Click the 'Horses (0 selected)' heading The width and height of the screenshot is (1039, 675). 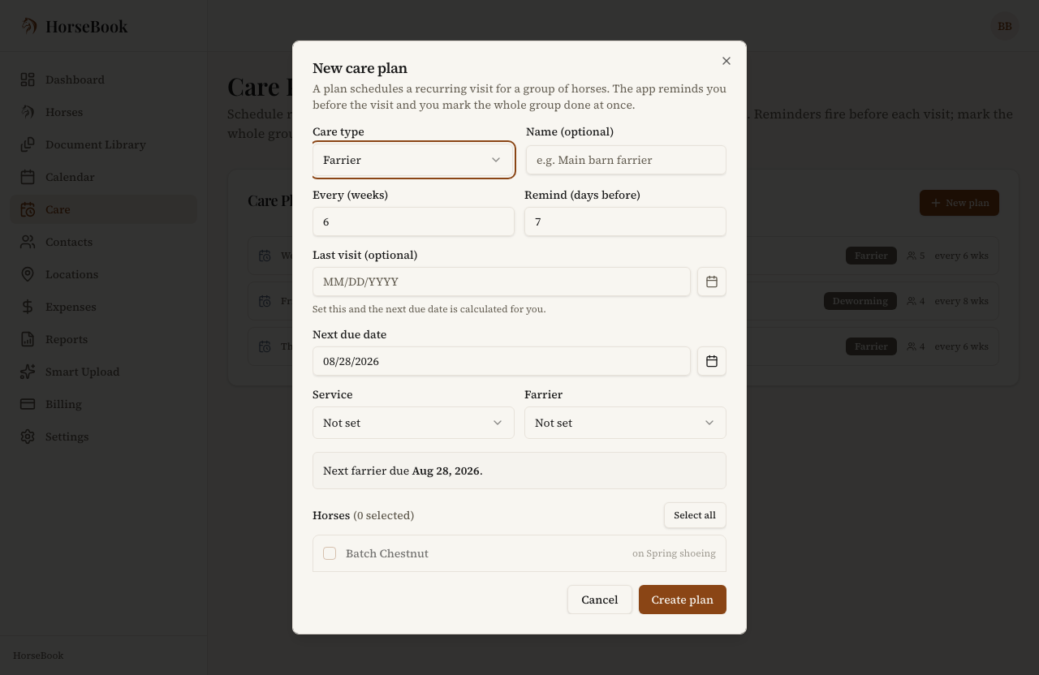pyautogui.click(x=363, y=515)
